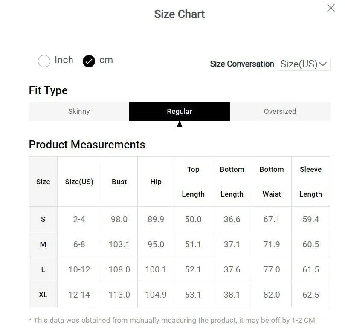This screenshot has height=333, width=345.
Task: Click the Bottom Waist column header
Action: click(x=272, y=182)
